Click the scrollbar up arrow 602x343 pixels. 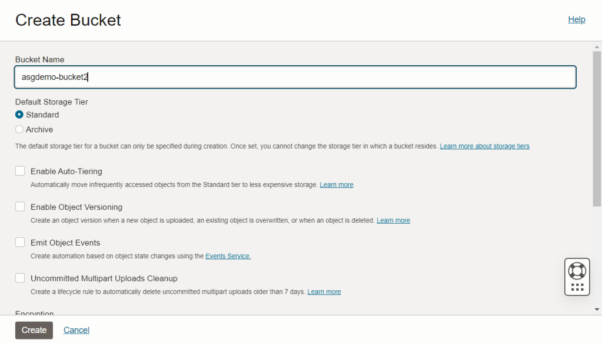pos(597,46)
